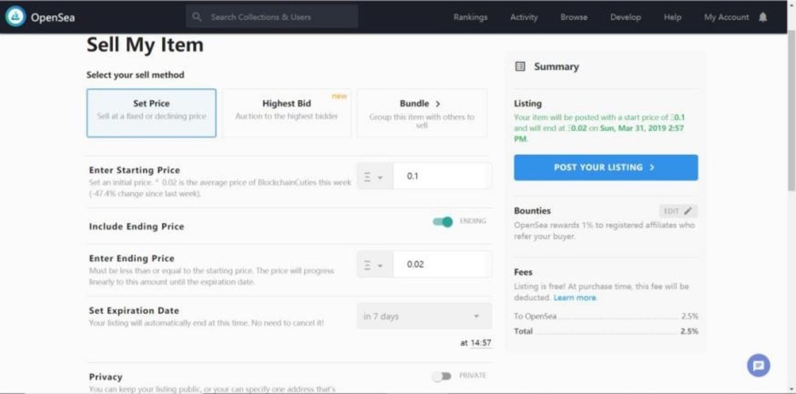Expand the 'in 7 days' expiration dropdown
The width and height of the screenshot is (796, 394).
(x=424, y=316)
